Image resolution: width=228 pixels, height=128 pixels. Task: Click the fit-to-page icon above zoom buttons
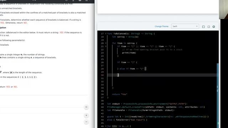point(86,107)
